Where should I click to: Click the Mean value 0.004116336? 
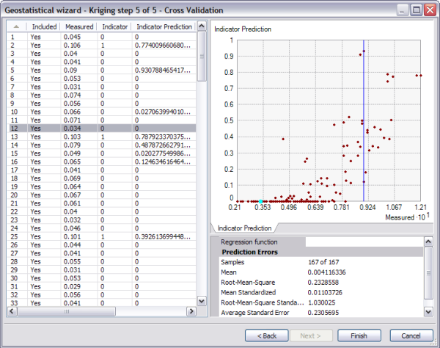coord(326,272)
